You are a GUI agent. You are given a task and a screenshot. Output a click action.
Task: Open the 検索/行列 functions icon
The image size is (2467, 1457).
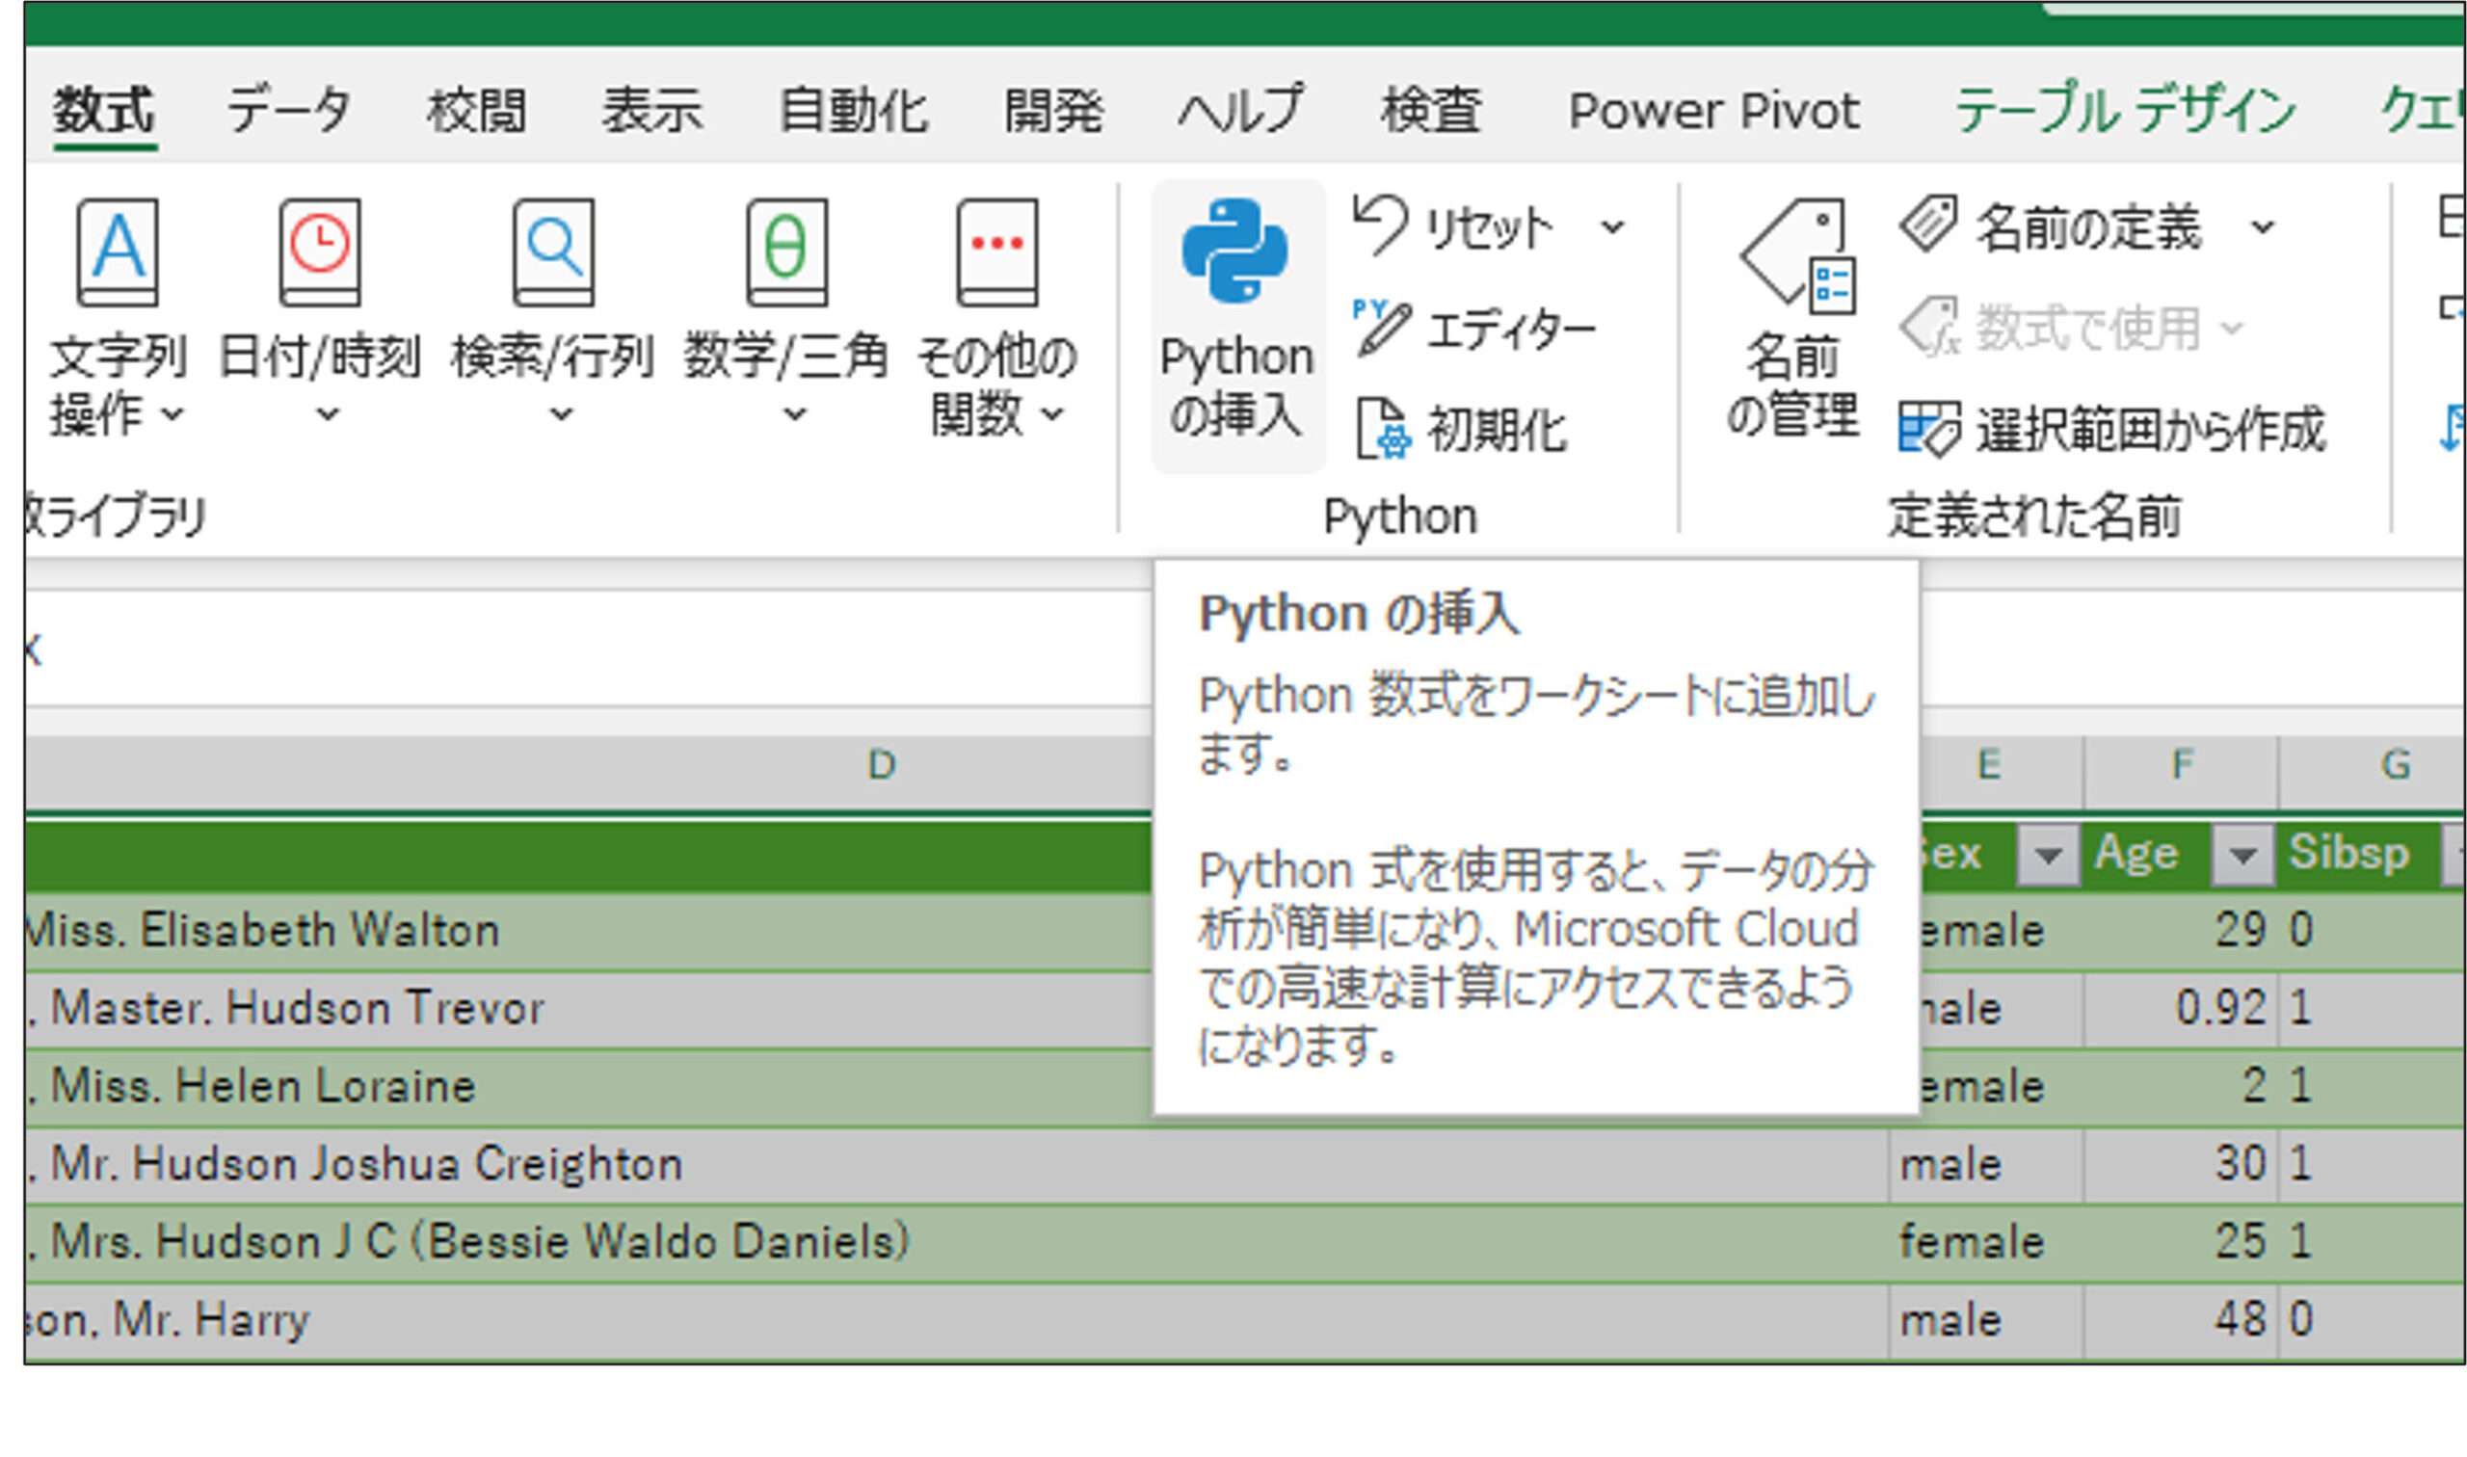pos(553,253)
